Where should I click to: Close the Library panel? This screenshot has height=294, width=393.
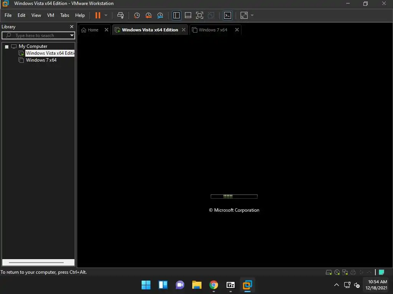(72, 27)
